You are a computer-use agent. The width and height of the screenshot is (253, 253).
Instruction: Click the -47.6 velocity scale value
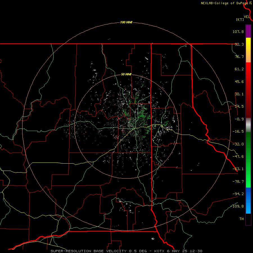pyautogui.click(x=238, y=157)
